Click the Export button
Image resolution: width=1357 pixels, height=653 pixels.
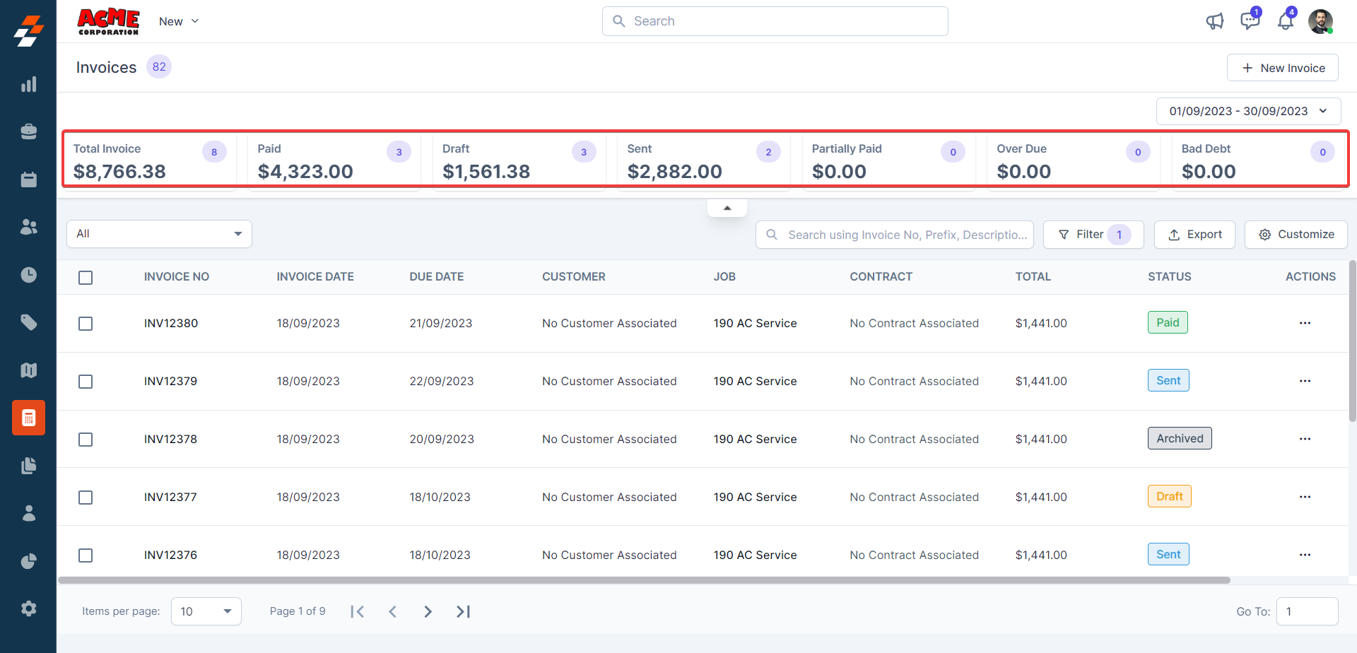click(1194, 235)
